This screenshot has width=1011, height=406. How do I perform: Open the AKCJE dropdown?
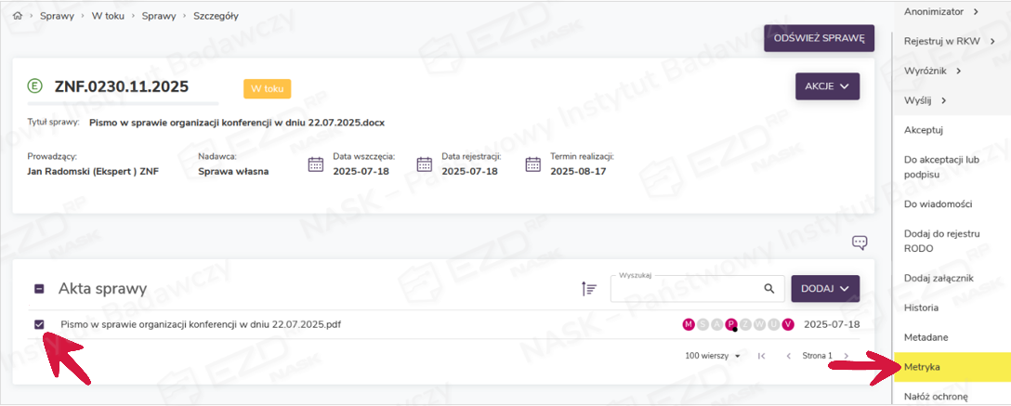(827, 86)
